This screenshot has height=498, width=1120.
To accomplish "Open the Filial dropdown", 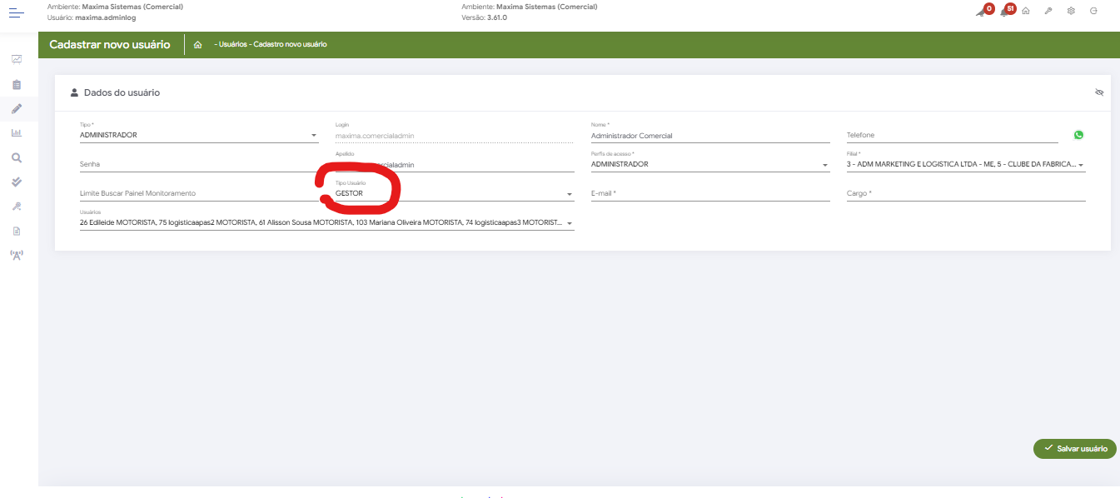I will 966,164.
